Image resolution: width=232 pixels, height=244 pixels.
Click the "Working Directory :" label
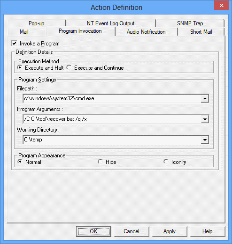(38, 130)
